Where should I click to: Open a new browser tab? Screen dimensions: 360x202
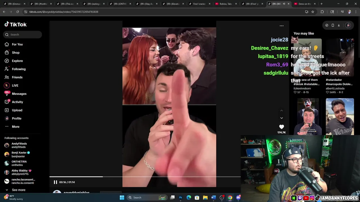[x=321, y=4]
